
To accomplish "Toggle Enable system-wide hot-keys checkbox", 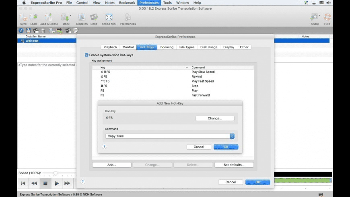I will pyautogui.click(x=86, y=55).
